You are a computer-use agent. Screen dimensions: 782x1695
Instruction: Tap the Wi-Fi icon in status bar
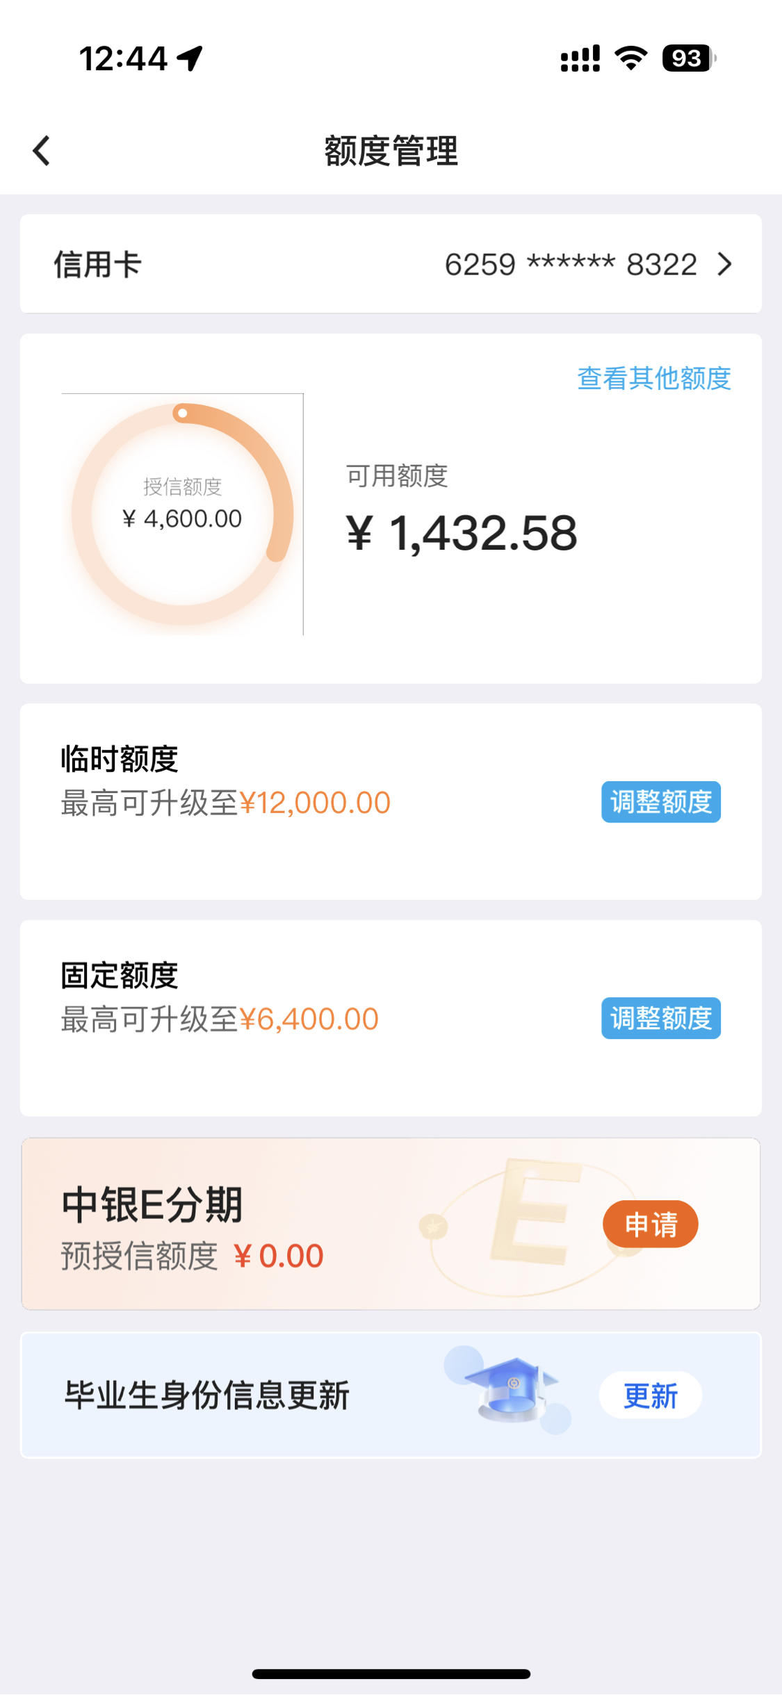(x=631, y=58)
